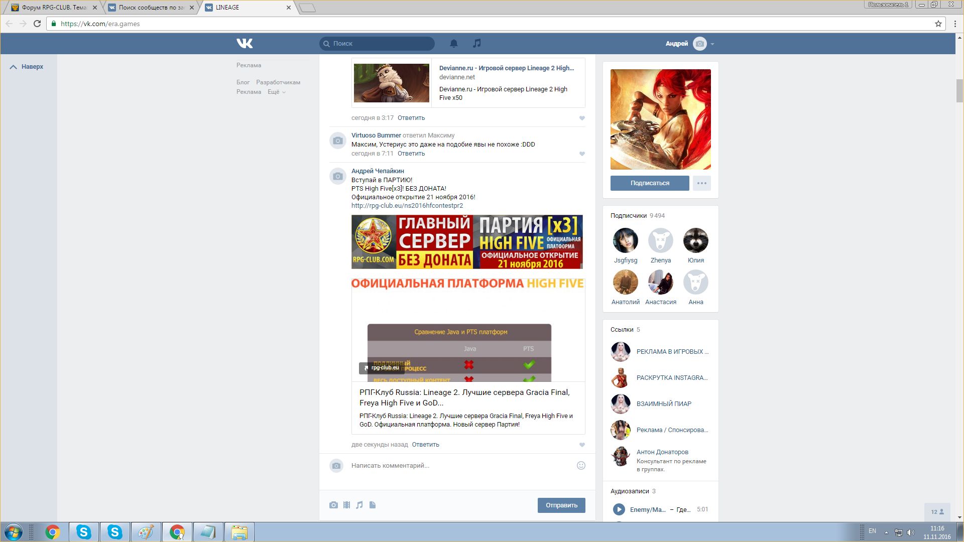Like Virtuoso Bummer's comment with heart
The width and height of the screenshot is (964, 542).
click(582, 154)
